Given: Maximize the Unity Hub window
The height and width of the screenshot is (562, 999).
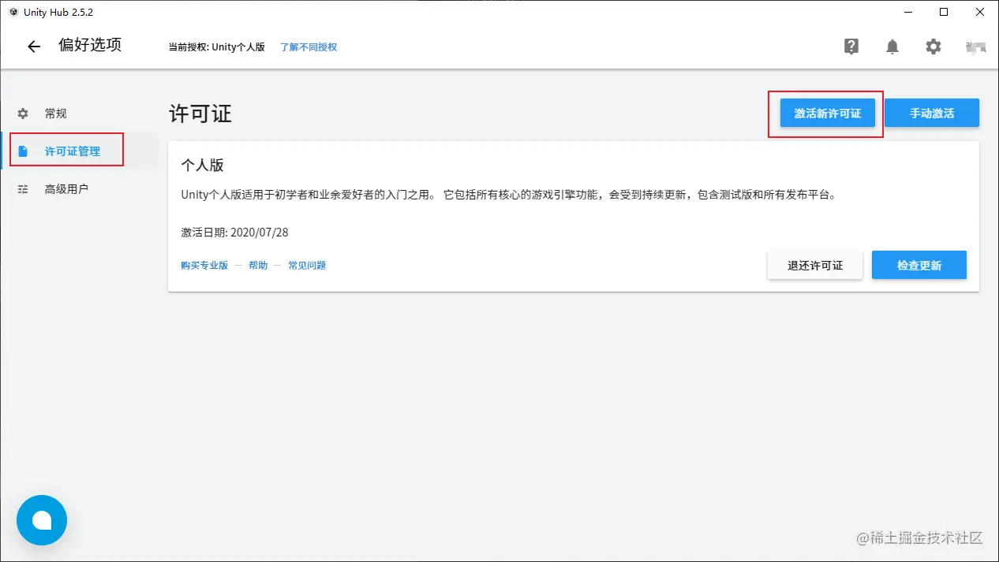Looking at the screenshot, I should click(944, 12).
